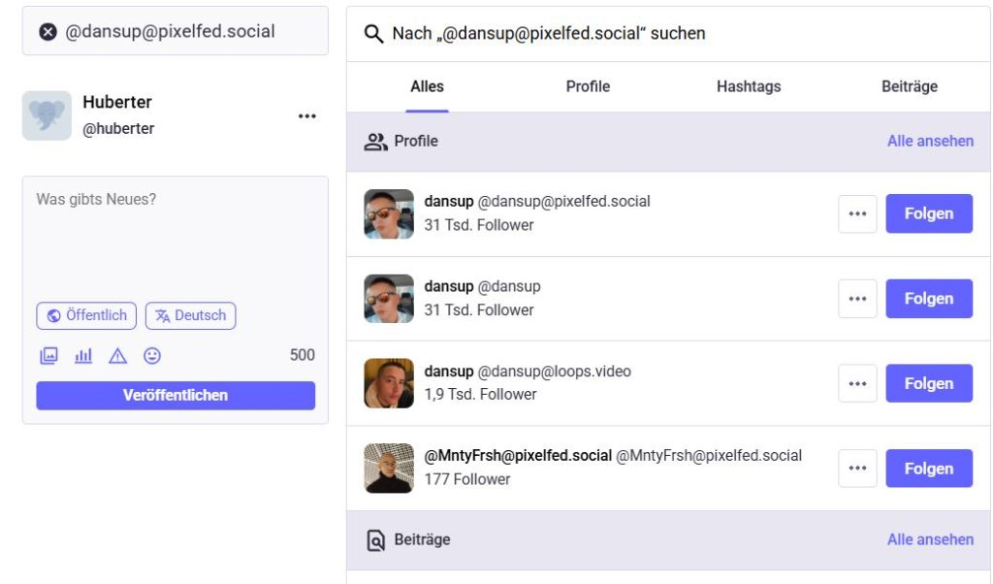Viewport: 993px width, 584px height.
Task: Click the Veröffentlichen button
Action: click(176, 395)
